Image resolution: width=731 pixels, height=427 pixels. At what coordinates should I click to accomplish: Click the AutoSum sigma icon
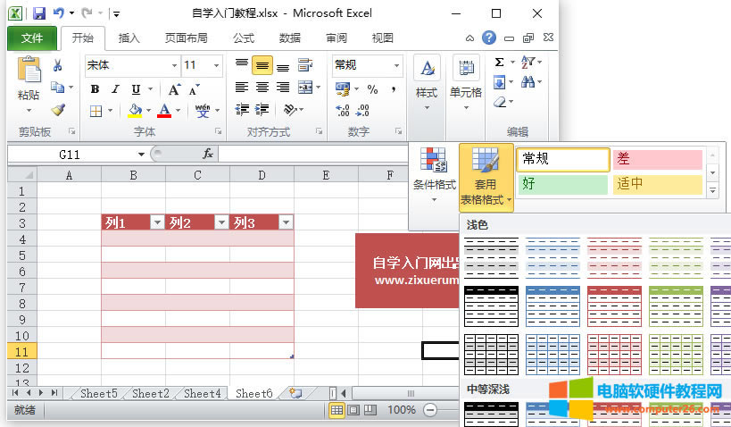pyautogui.click(x=499, y=63)
